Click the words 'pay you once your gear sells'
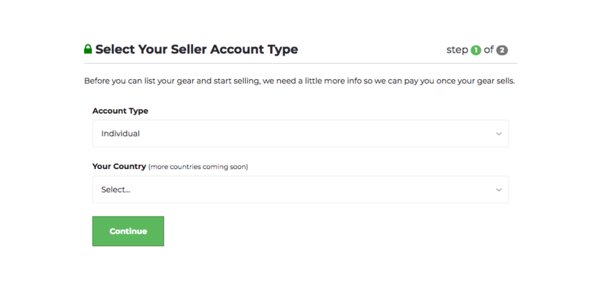Image resolution: width=602 pixels, height=300 pixels. 459,81
